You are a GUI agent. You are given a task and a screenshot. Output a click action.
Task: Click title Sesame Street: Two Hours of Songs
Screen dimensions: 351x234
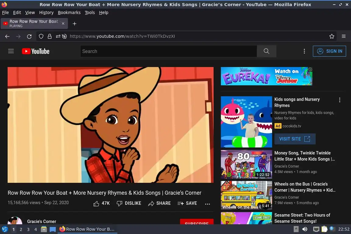(302, 218)
